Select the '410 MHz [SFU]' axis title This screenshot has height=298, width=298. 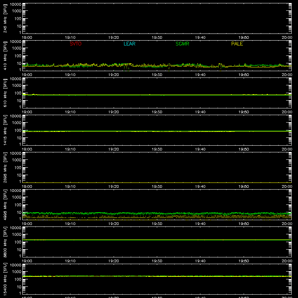pos(5,56)
